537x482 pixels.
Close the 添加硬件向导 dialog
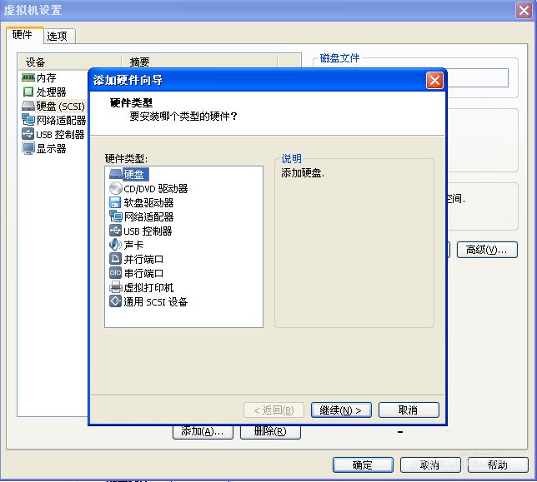coord(434,81)
